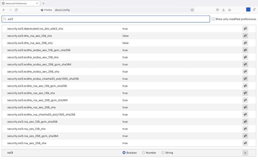Choose the Boolean type radio button
The width and height of the screenshot is (258, 161).
coord(124,153)
